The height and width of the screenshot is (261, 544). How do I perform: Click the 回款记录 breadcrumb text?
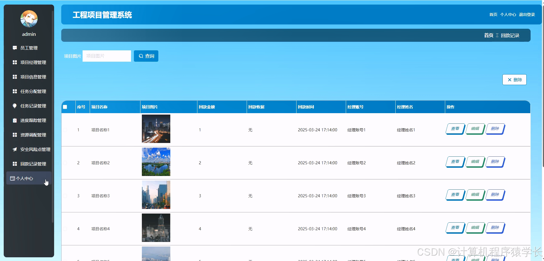tap(510, 36)
